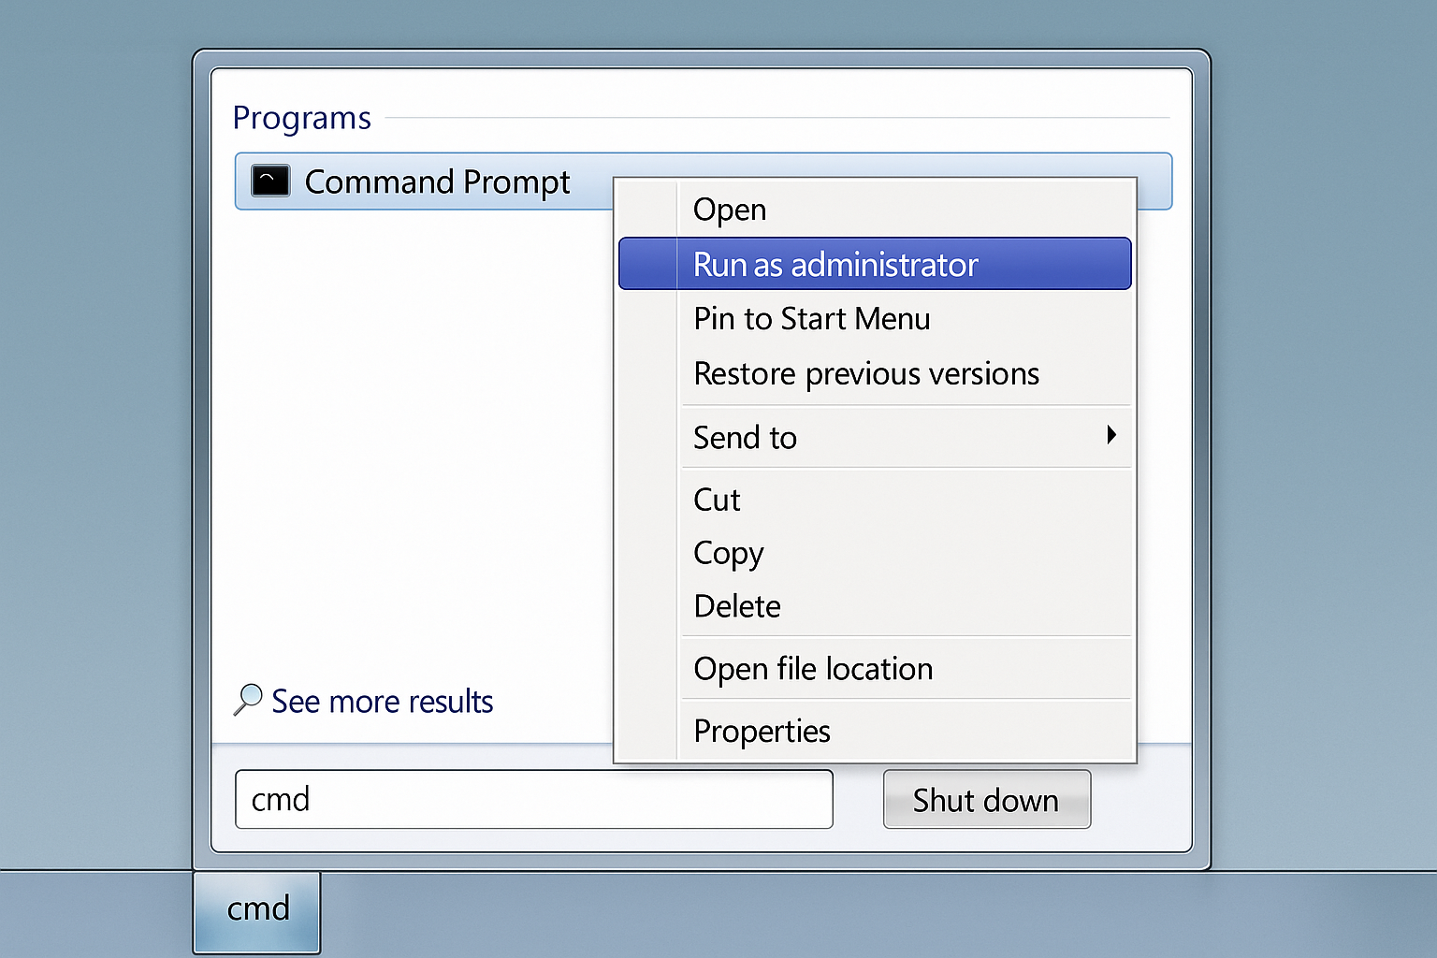Click the highlighted Run as administrator entry
The width and height of the screenshot is (1437, 958).
coord(835,264)
